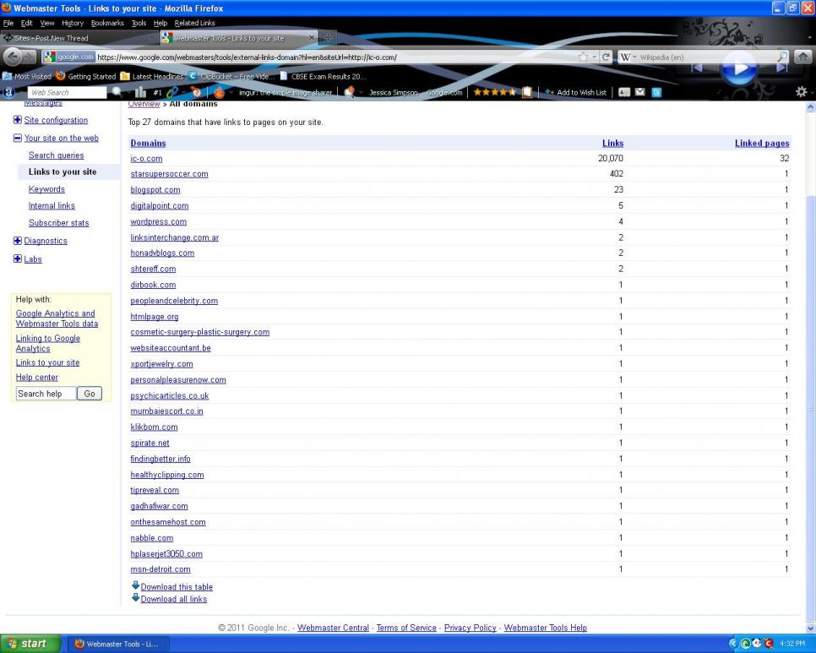816x653 pixels.
Task: Click the magnifier in the Wikipedia search box
Action: (x=781, y=57)
